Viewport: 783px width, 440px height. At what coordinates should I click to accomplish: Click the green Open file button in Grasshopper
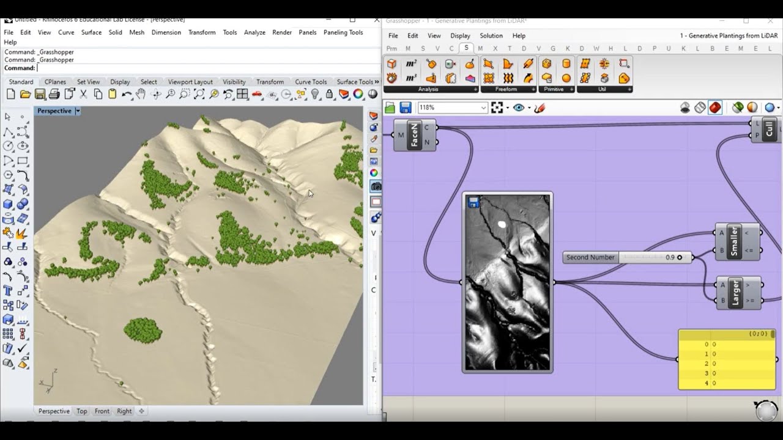click(x=390, y=108)
